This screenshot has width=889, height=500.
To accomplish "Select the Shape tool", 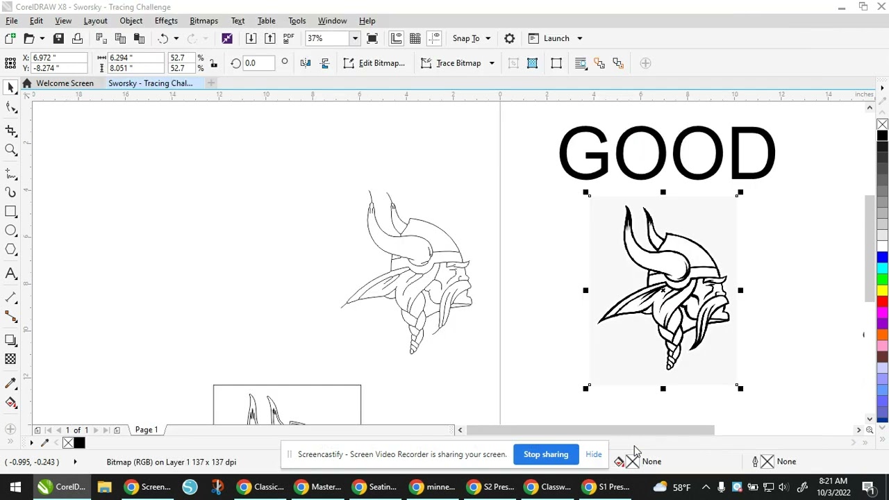I will 10,108.
